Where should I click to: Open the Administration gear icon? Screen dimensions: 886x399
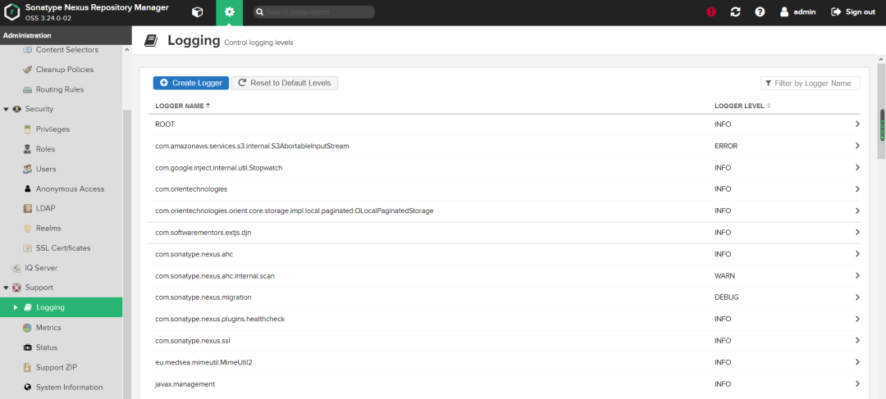point(230,12)
